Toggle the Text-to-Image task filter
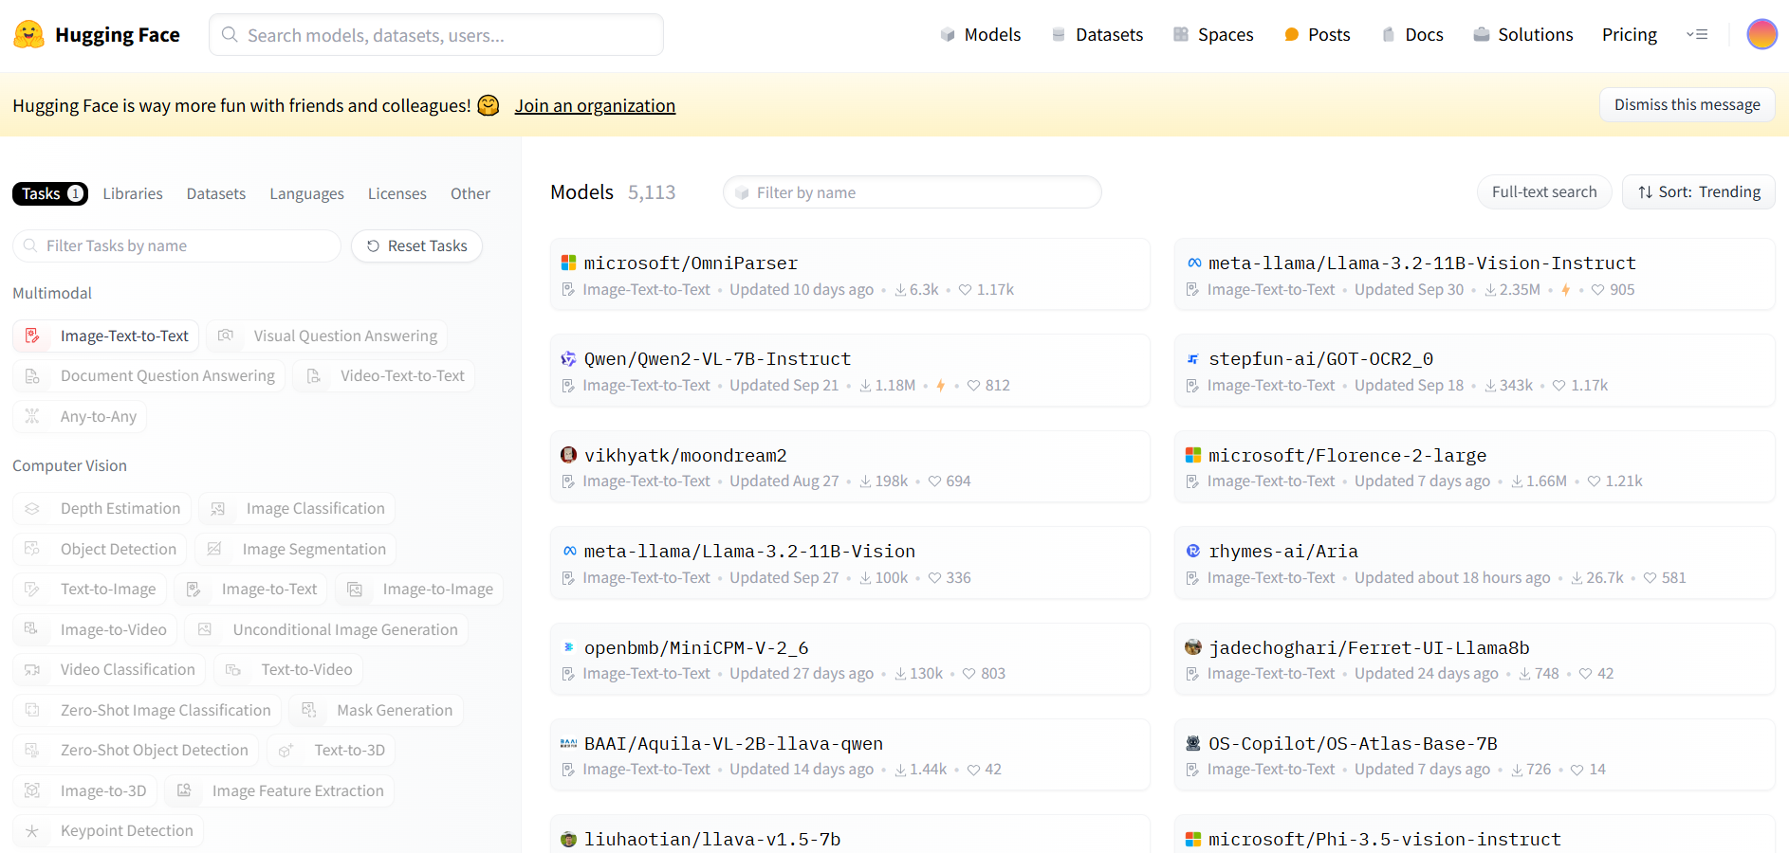Viewport: 1789px width, 853px height. click(89, 589)
